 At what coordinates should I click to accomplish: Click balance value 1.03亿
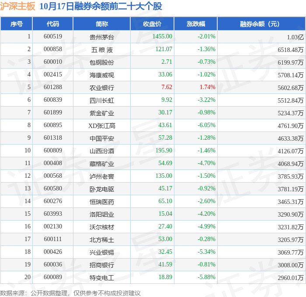295,37
